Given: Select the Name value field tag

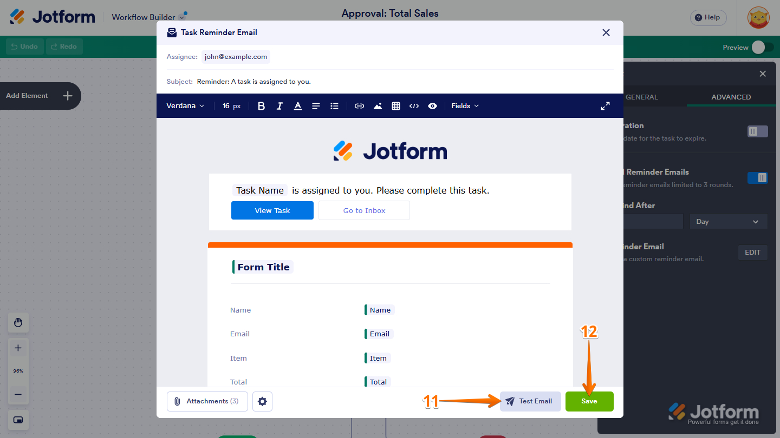Looking at the screenshot, I should coord(380,310).
